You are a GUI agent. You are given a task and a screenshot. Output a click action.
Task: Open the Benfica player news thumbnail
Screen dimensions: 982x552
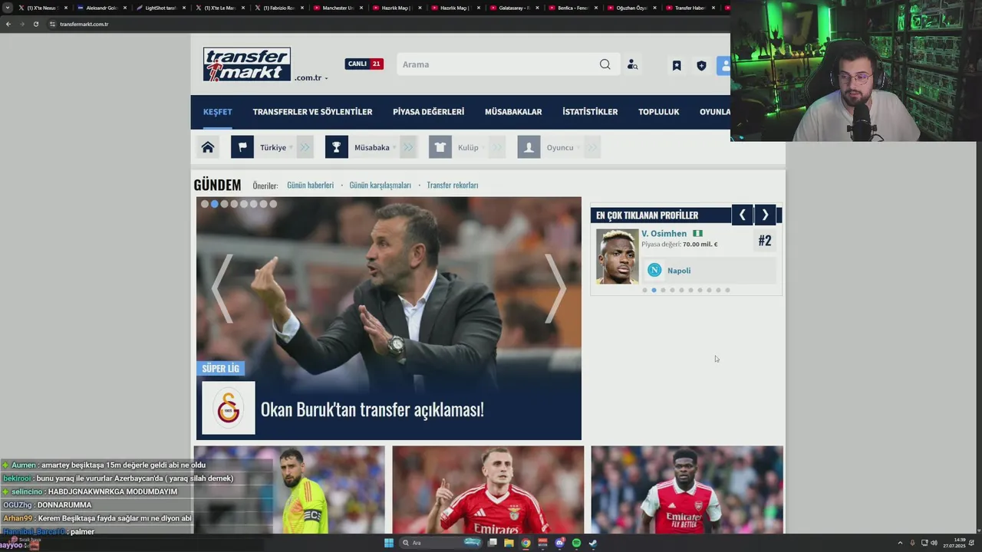(x=488, y=489)
